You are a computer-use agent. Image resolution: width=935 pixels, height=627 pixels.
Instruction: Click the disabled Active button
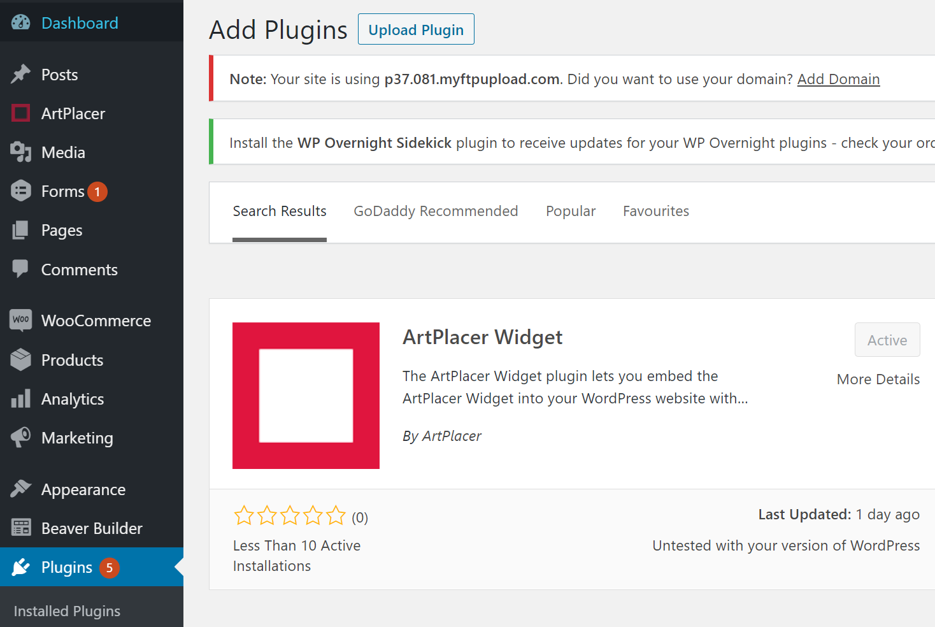pos(887,340)
